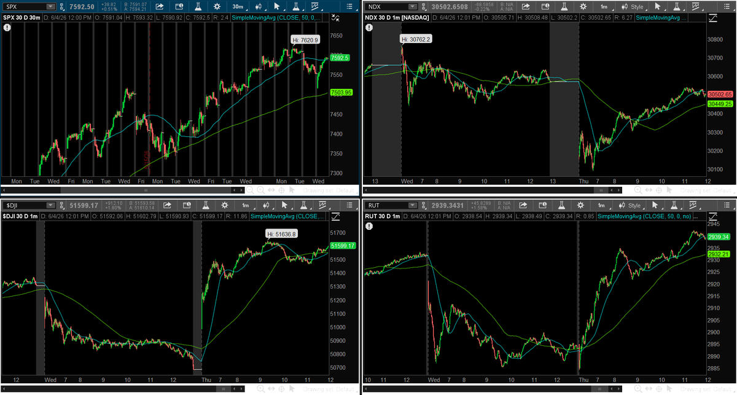This screenshot has height=395, width=737.
Task: Expand the $DJI symbol dropdown arrow
Action: pyautogui.click(x=51, y=205)
